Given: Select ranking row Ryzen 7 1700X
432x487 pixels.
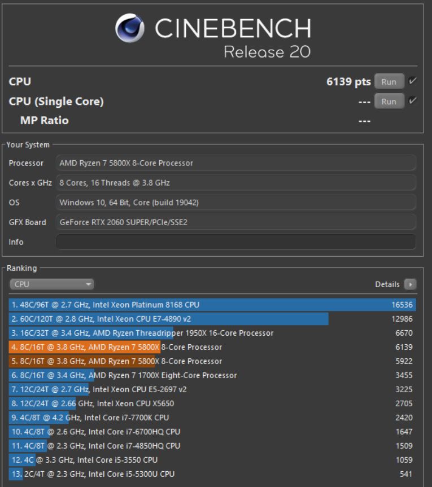Looking at the screenshot, I should pyautogui.click(x=212, y=375).
